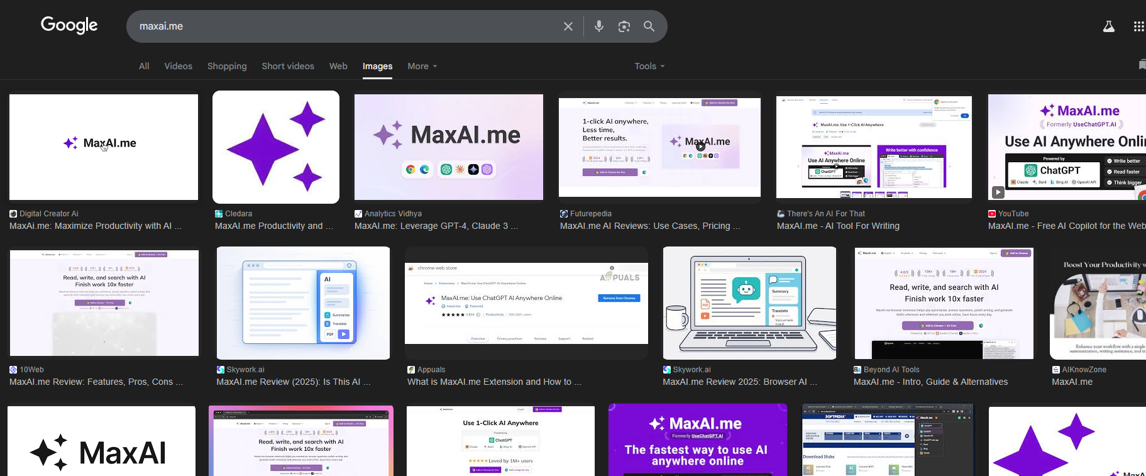The image size is (1146, 476).
Task: Open the black MaxAI logo thumbnail
Action: [x=101, y=441]
